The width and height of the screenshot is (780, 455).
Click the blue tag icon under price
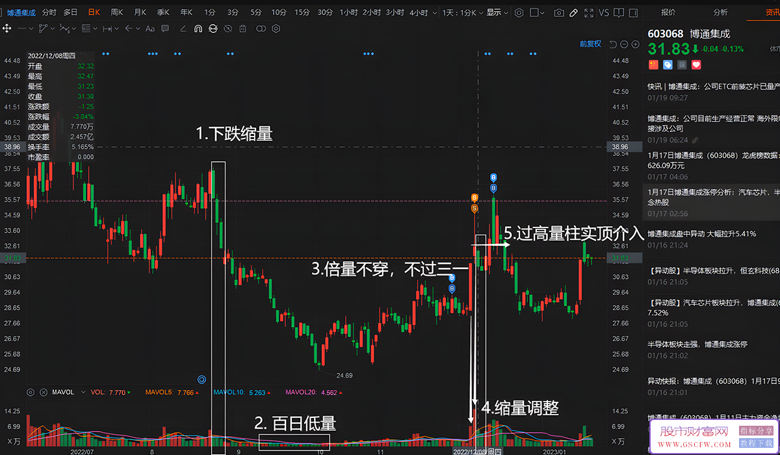click(668, 64)
